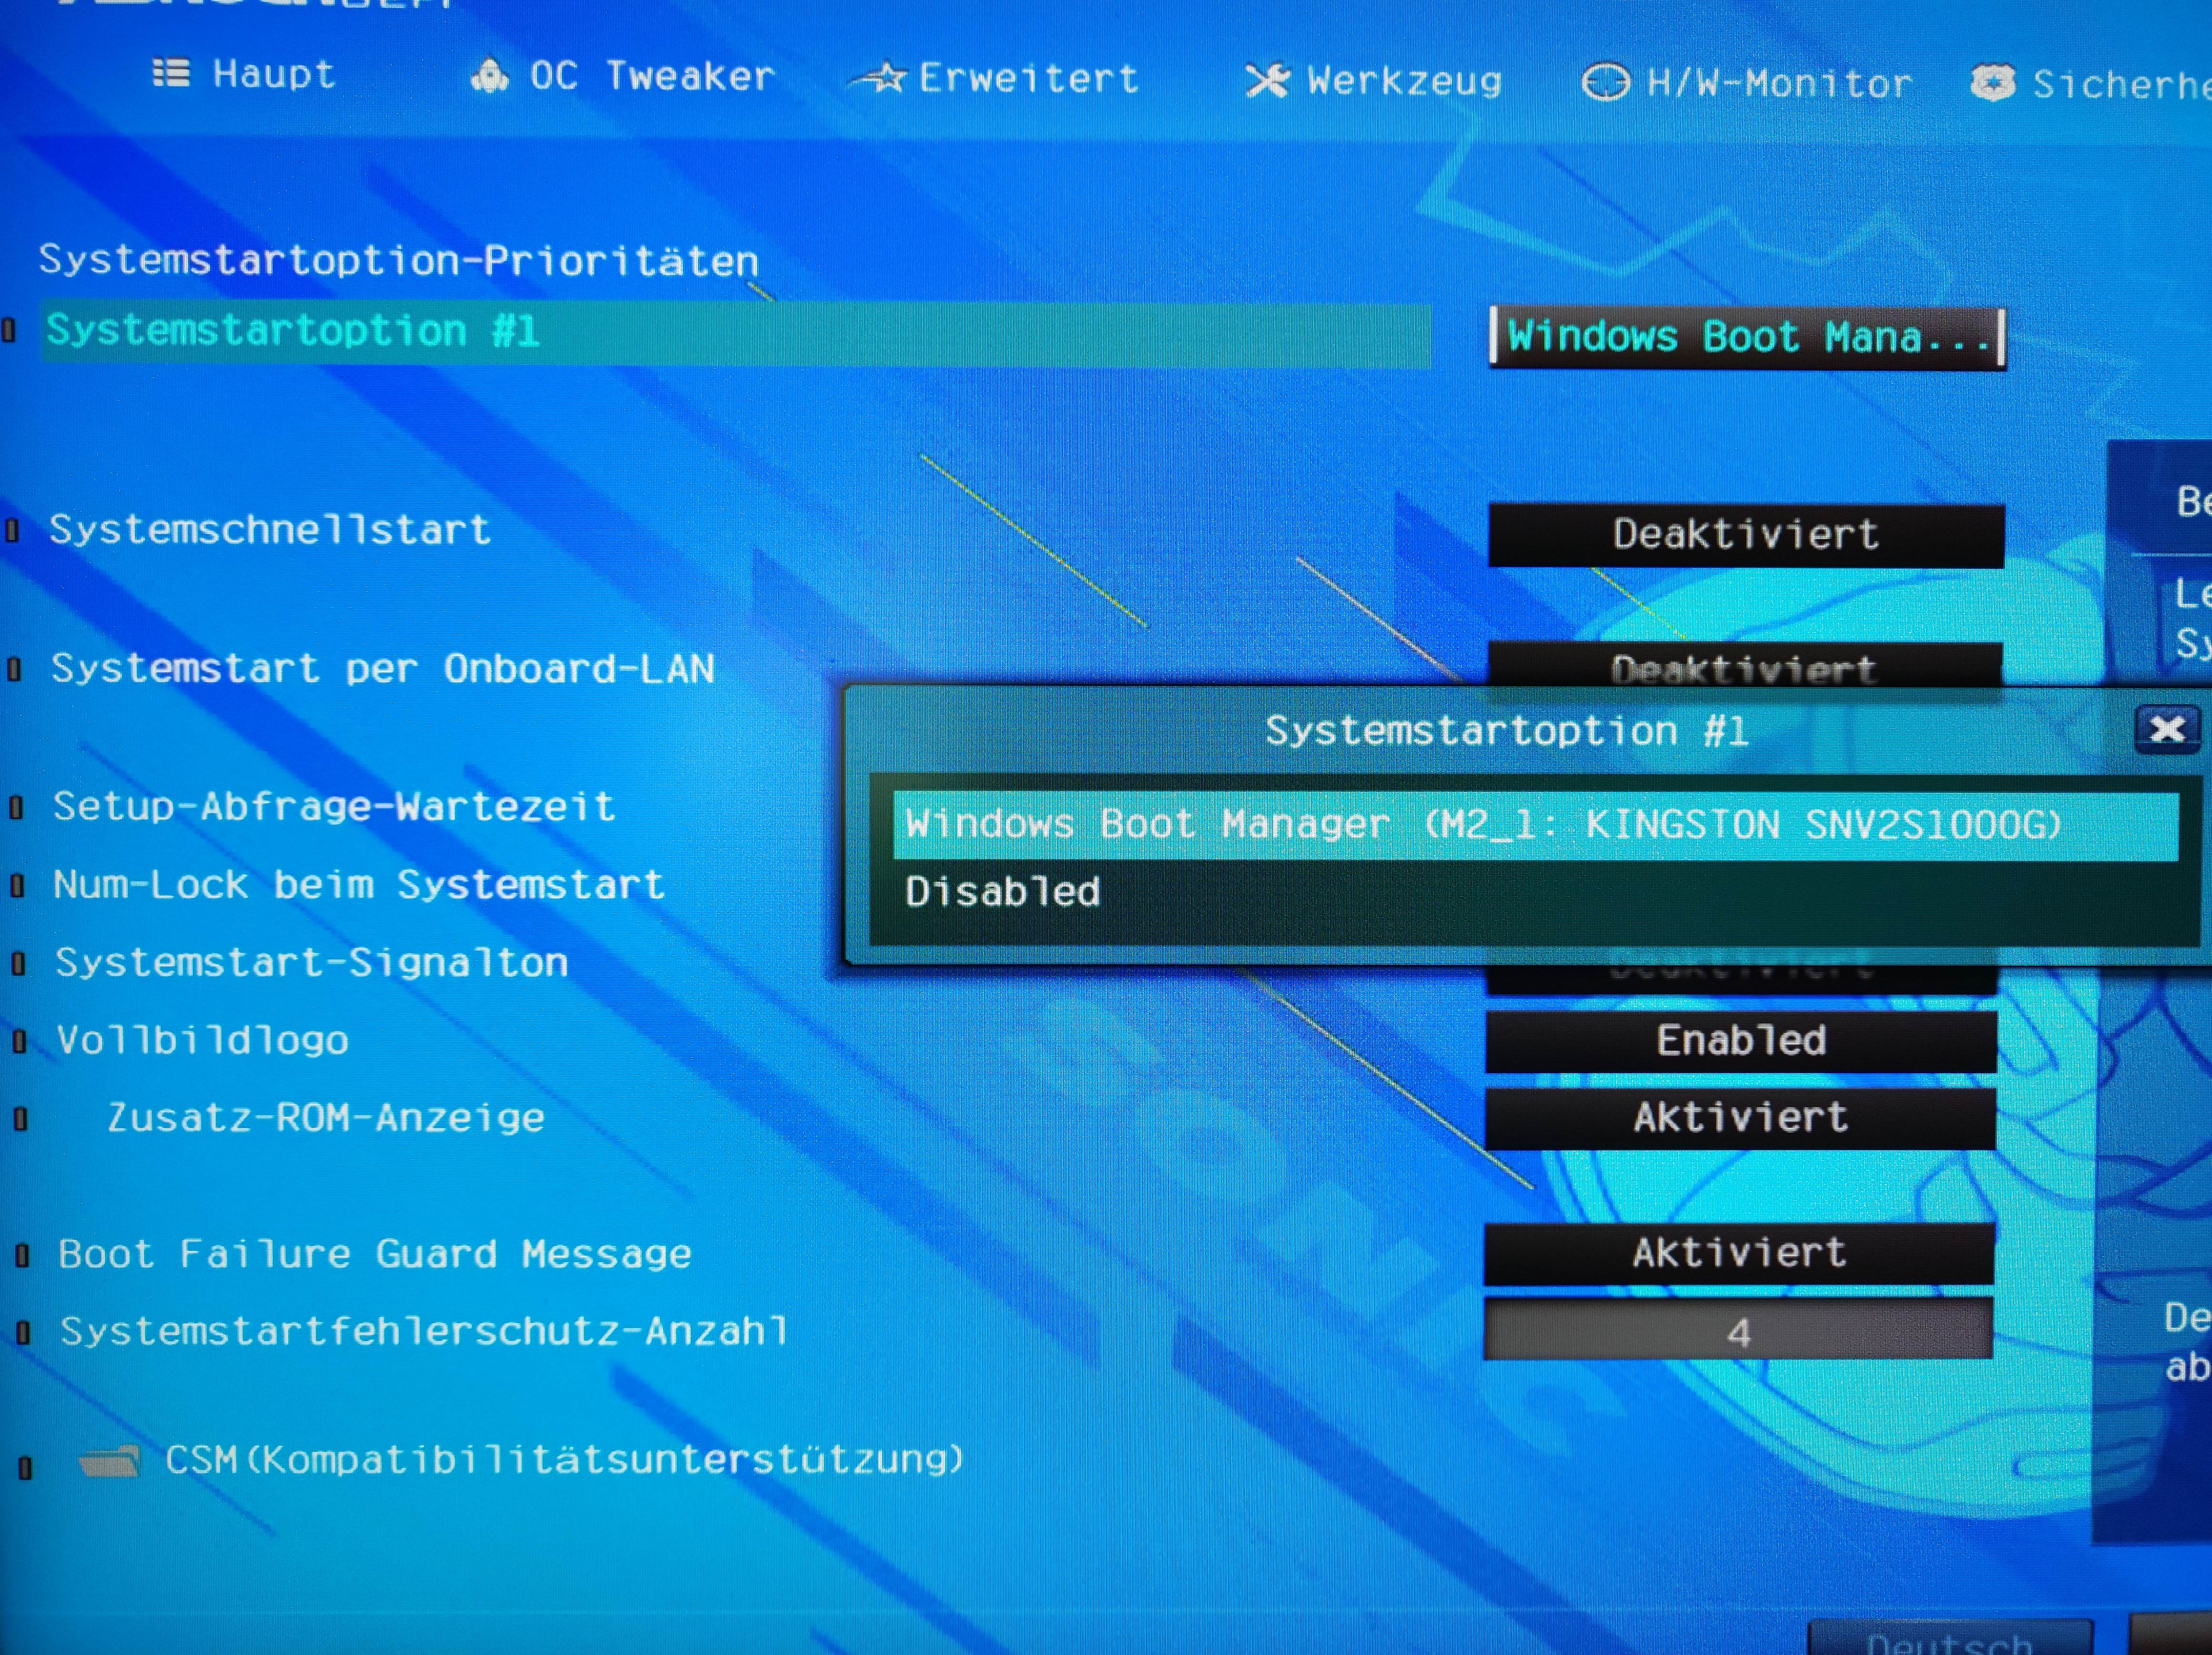Click the Werkzeug crossed-tools icon
This screenshot has height=1655, width=2212.
(1267, 81)
